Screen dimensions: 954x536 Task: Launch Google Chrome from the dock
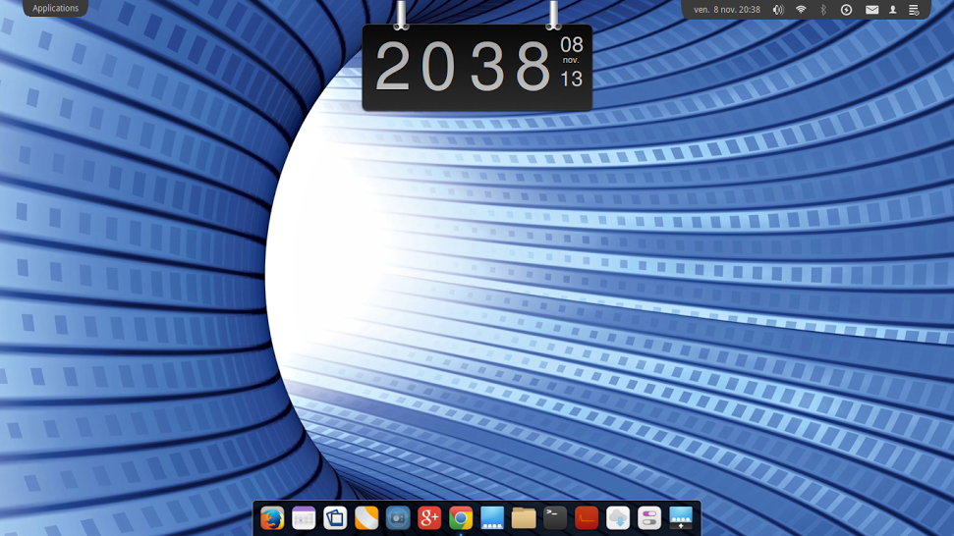(x=461, y=518)
